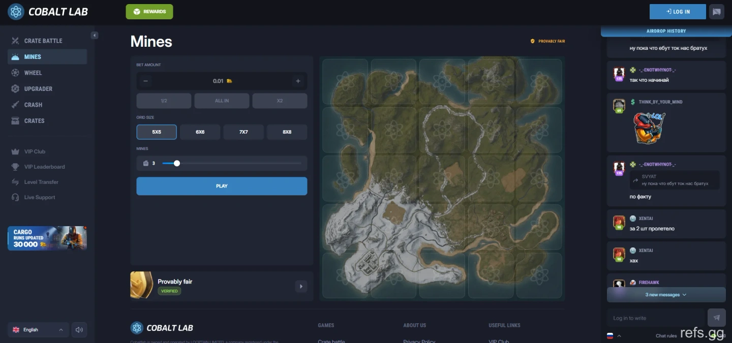Decrease the bet amount with the minus button

146,81
